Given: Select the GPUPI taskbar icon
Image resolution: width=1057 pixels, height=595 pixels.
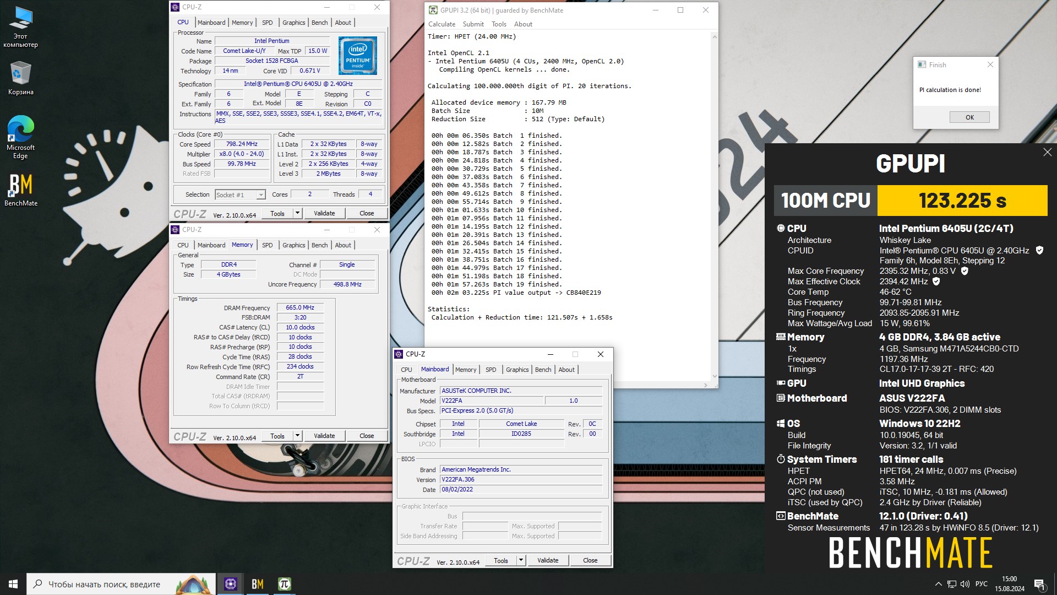Looking at the screenshot, I should click(x=284, y=584).
